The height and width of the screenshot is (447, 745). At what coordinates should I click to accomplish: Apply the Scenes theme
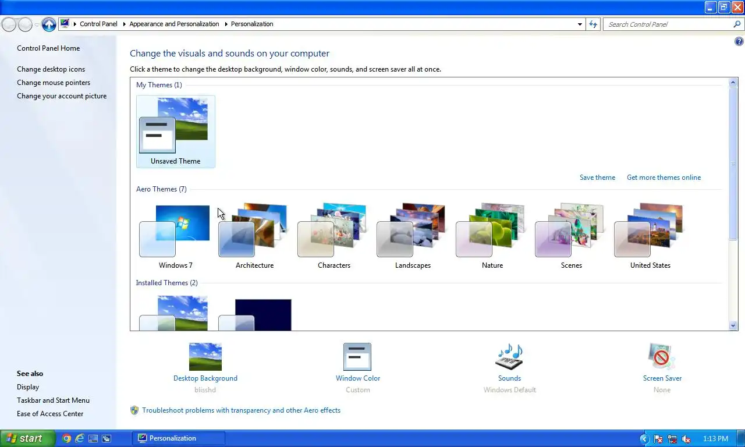pos(571,236)
